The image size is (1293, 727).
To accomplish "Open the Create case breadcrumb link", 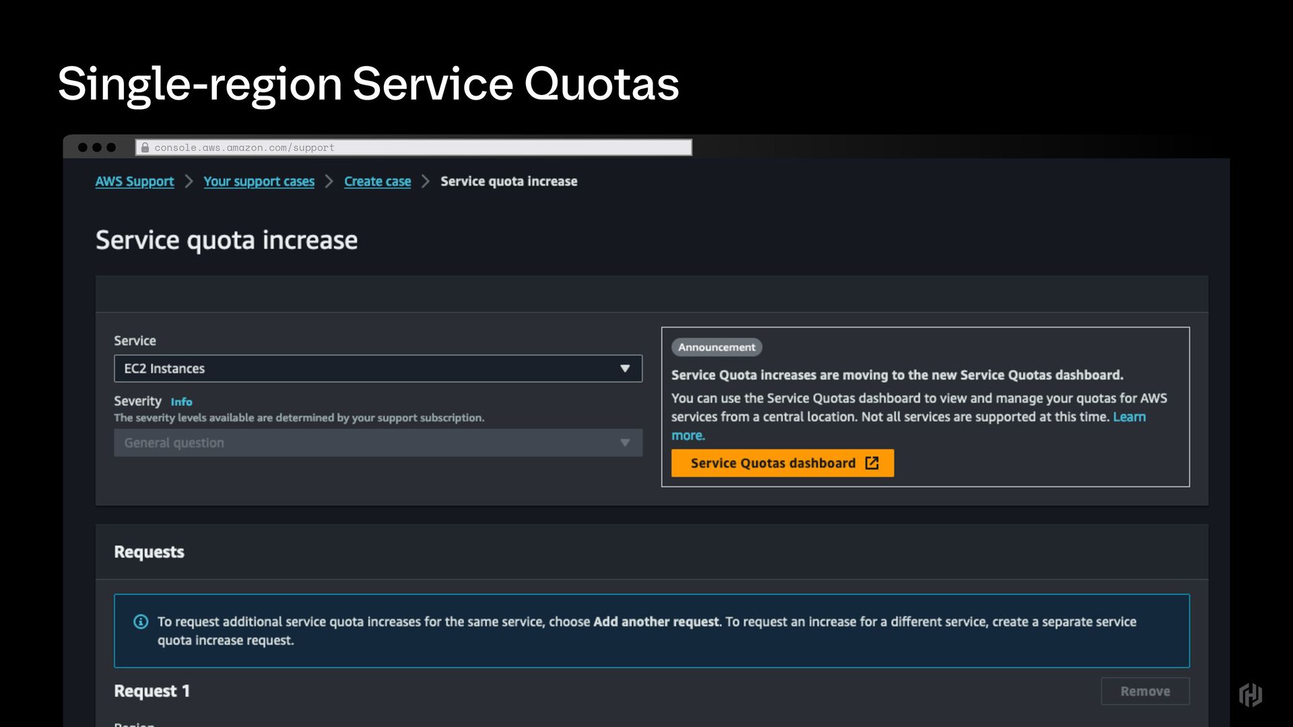I will tap(377, 181).
